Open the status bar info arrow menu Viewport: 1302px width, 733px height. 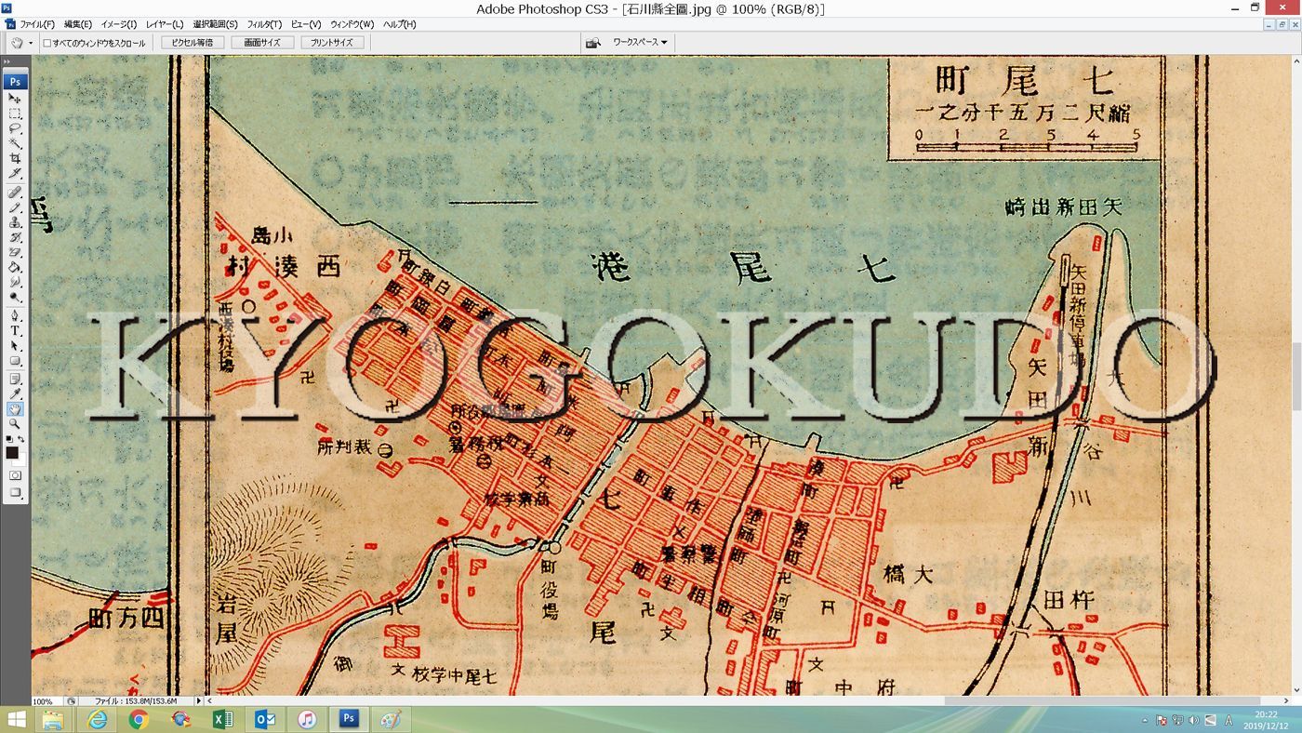pyautogui.click(x=198, y=700)
